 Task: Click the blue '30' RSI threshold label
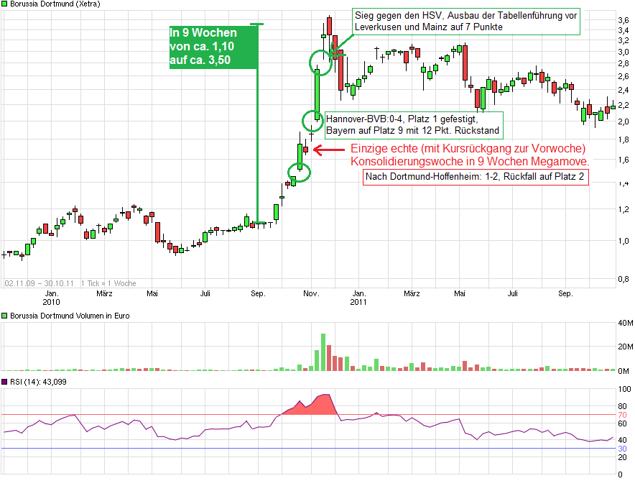point(623,449)
